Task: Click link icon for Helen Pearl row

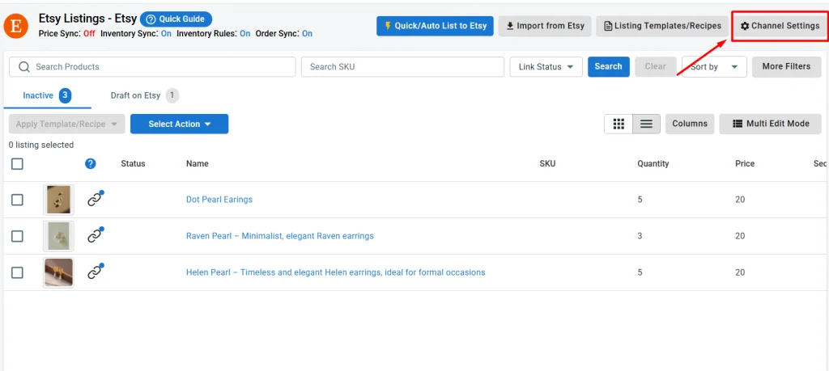Action: click(95, 272)
